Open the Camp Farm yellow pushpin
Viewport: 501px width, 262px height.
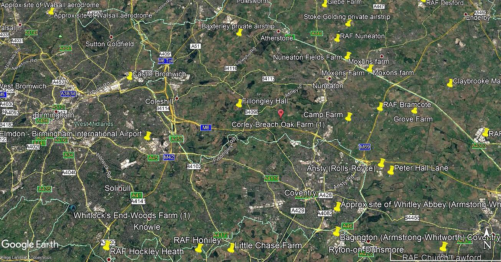point(349,117)
